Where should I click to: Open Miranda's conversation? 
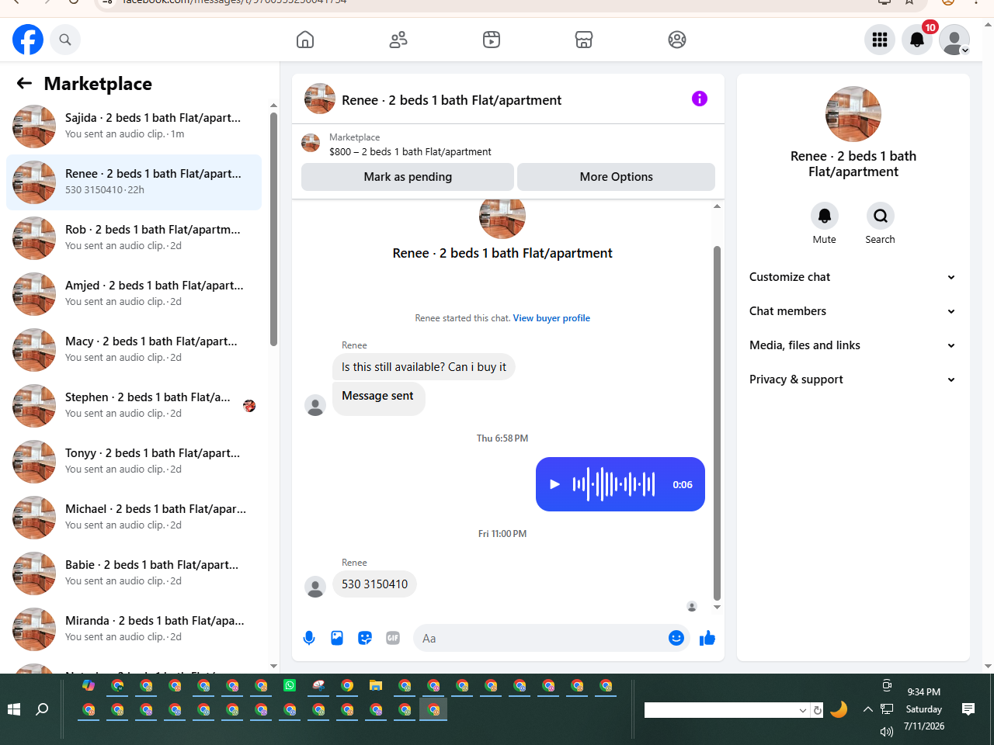(134, 629)
